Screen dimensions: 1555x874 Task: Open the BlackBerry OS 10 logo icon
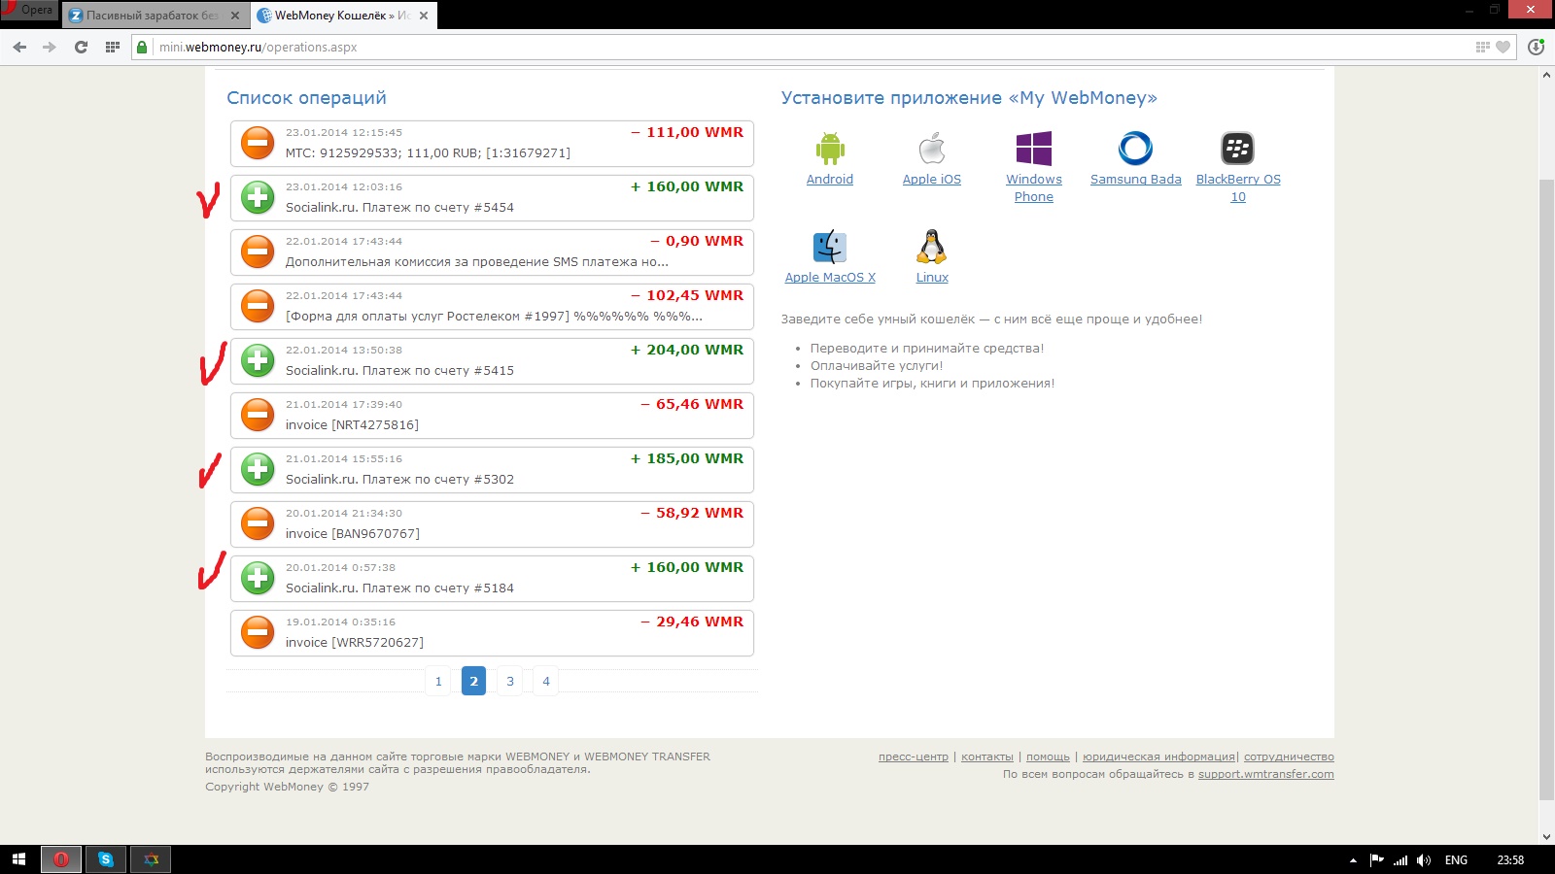tap(1237, 149)
